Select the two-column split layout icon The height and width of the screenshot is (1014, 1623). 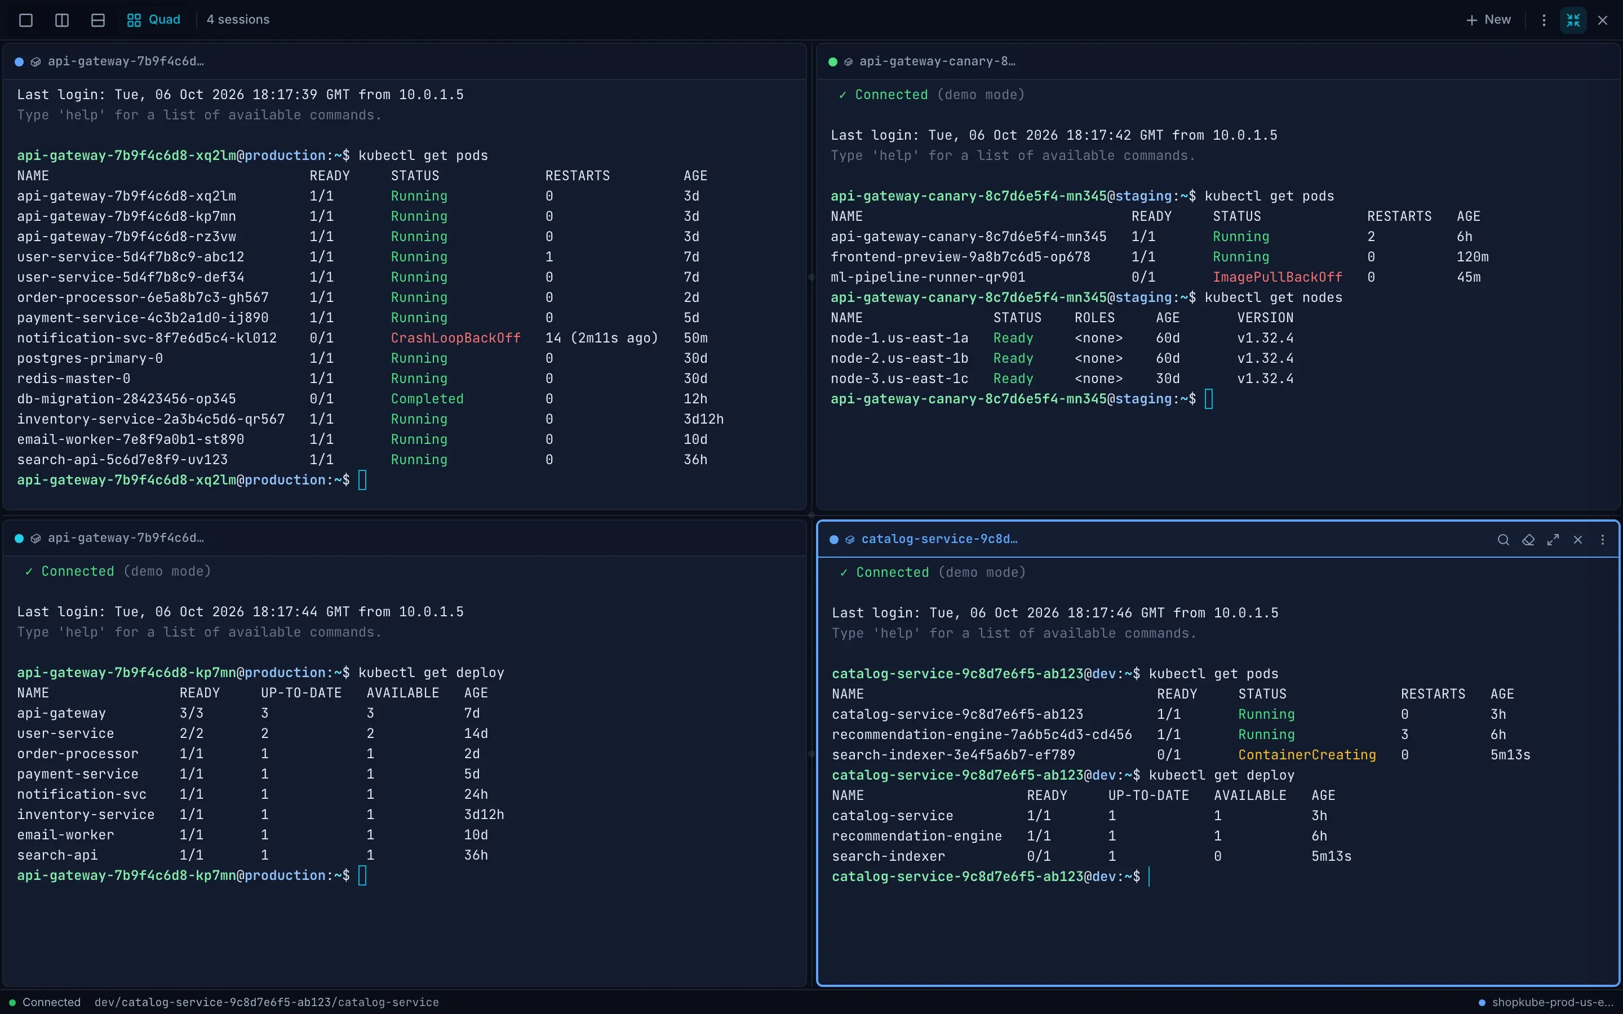coord(61,20)
